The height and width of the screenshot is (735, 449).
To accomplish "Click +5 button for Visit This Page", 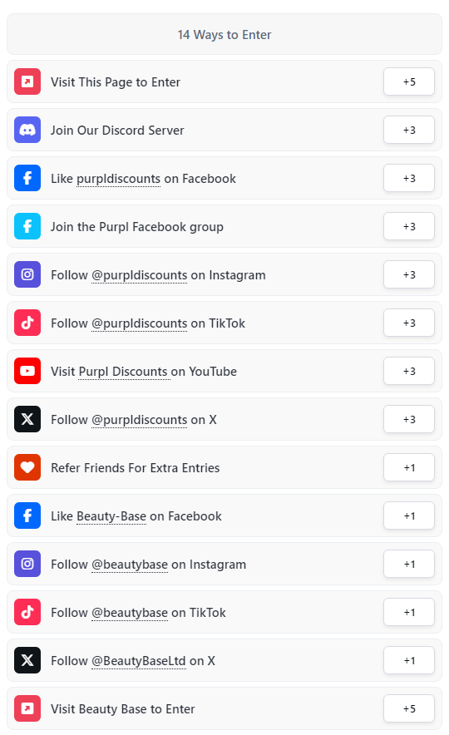I will (x=409, y=81).
